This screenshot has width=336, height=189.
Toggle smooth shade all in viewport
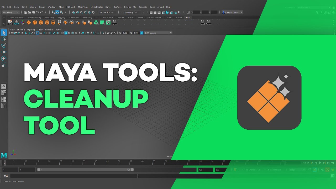click(x=66, y=33)
